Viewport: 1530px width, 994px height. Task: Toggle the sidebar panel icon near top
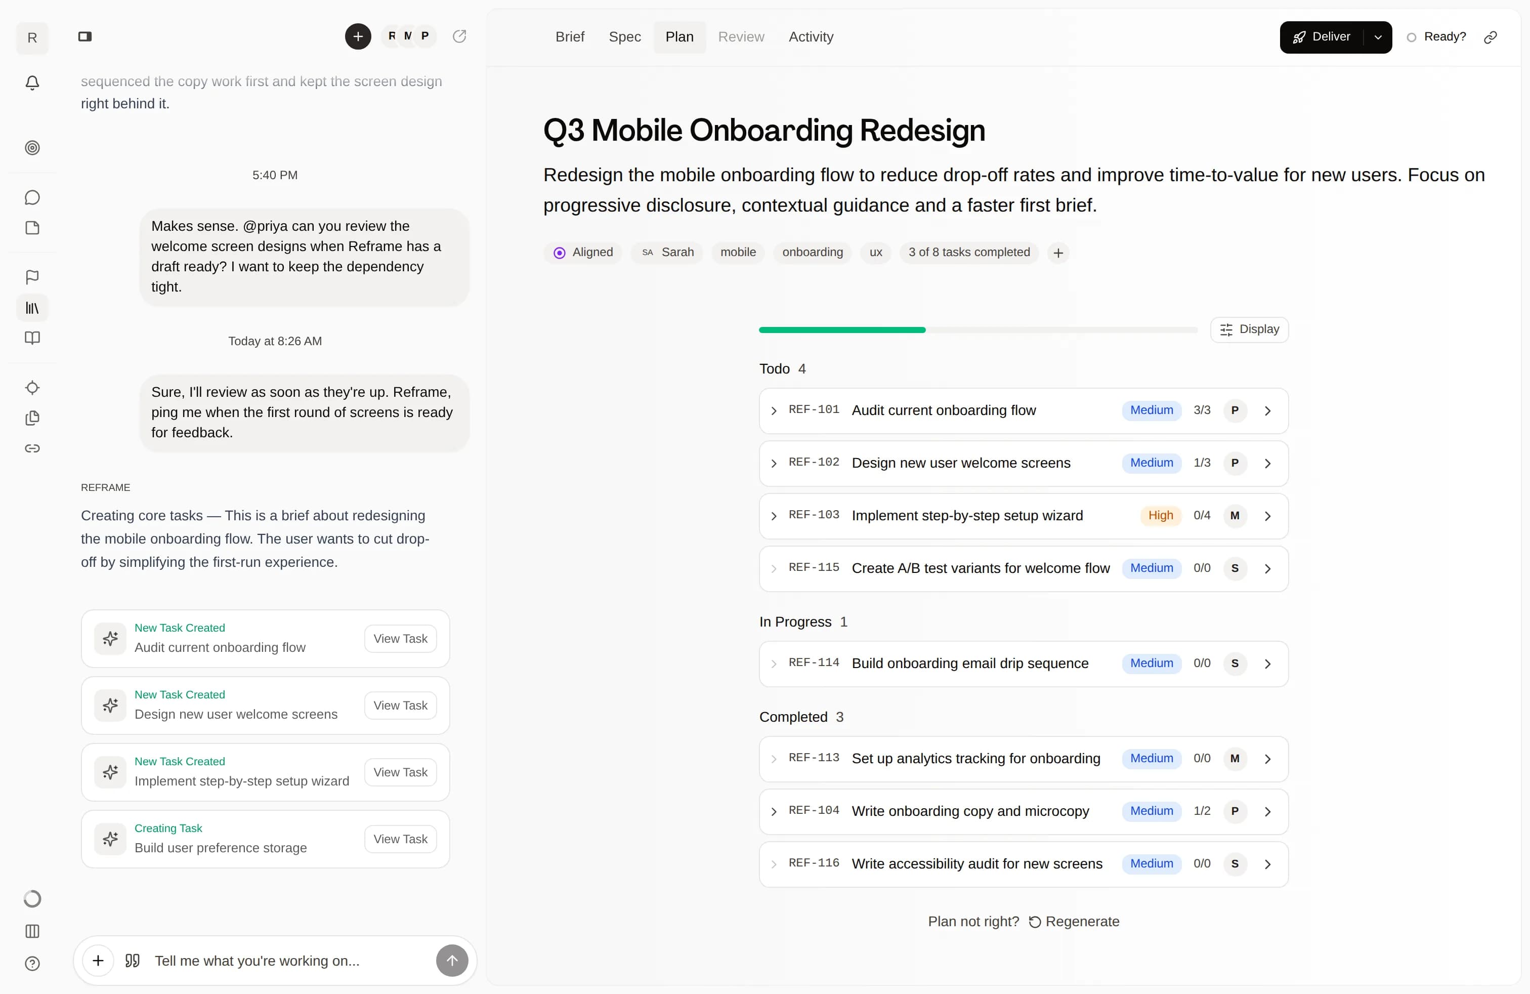(x=85, y=36)
